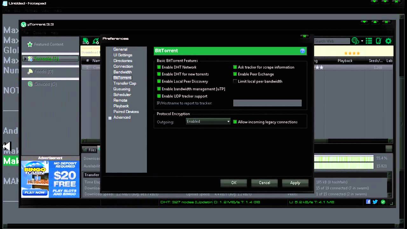Select Bandwidth in preferences list
407x229 pixels.
point(122,72)
